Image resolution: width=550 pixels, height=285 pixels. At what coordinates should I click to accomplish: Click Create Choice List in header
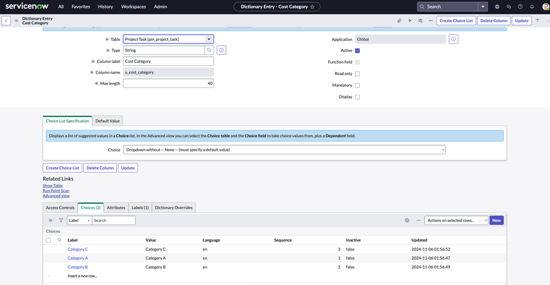pos(456,21)
